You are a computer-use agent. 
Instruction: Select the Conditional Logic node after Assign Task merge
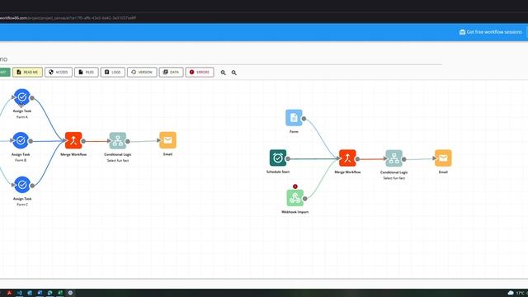click(x=117, y=140)
